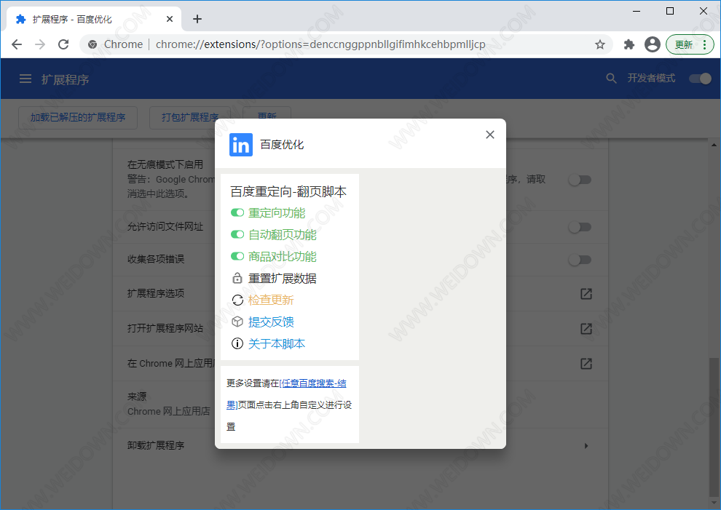Click the 百度优化 'in' logo icon
The image size is (721, 510).
pyautogui.click(x=241, y=145)
